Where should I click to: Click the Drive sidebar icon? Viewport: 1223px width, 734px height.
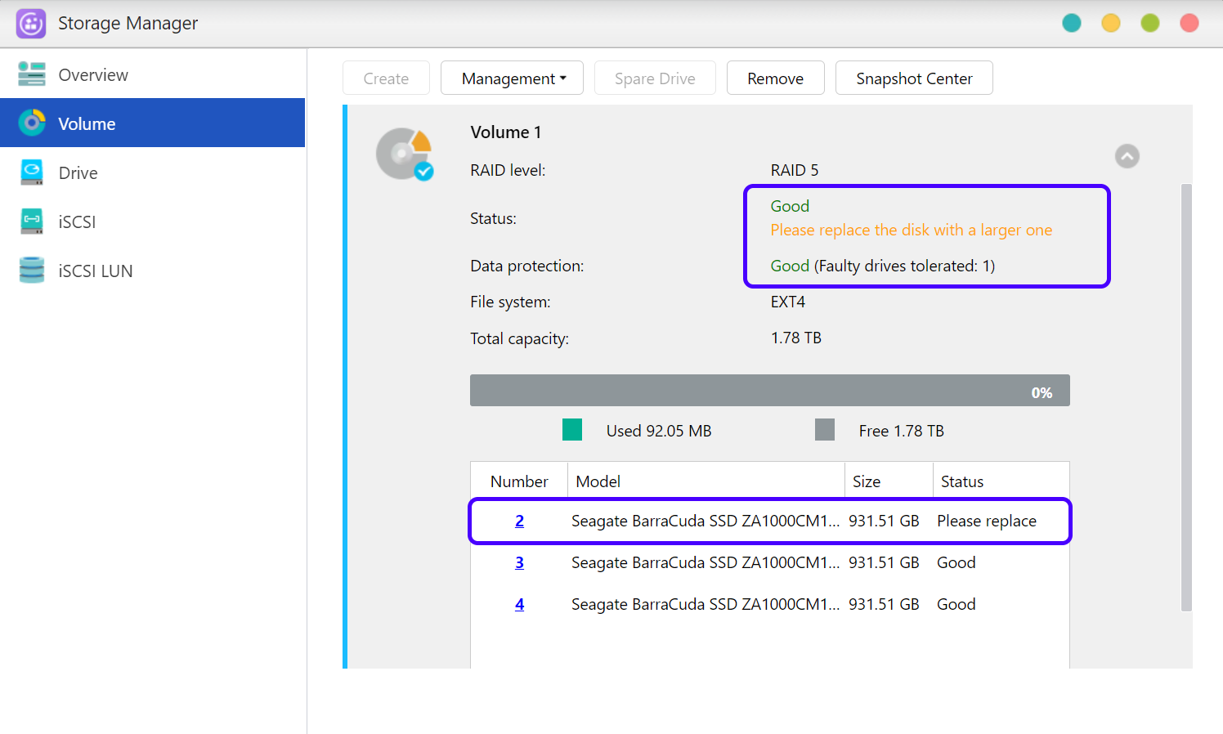[x=32, y=172]
